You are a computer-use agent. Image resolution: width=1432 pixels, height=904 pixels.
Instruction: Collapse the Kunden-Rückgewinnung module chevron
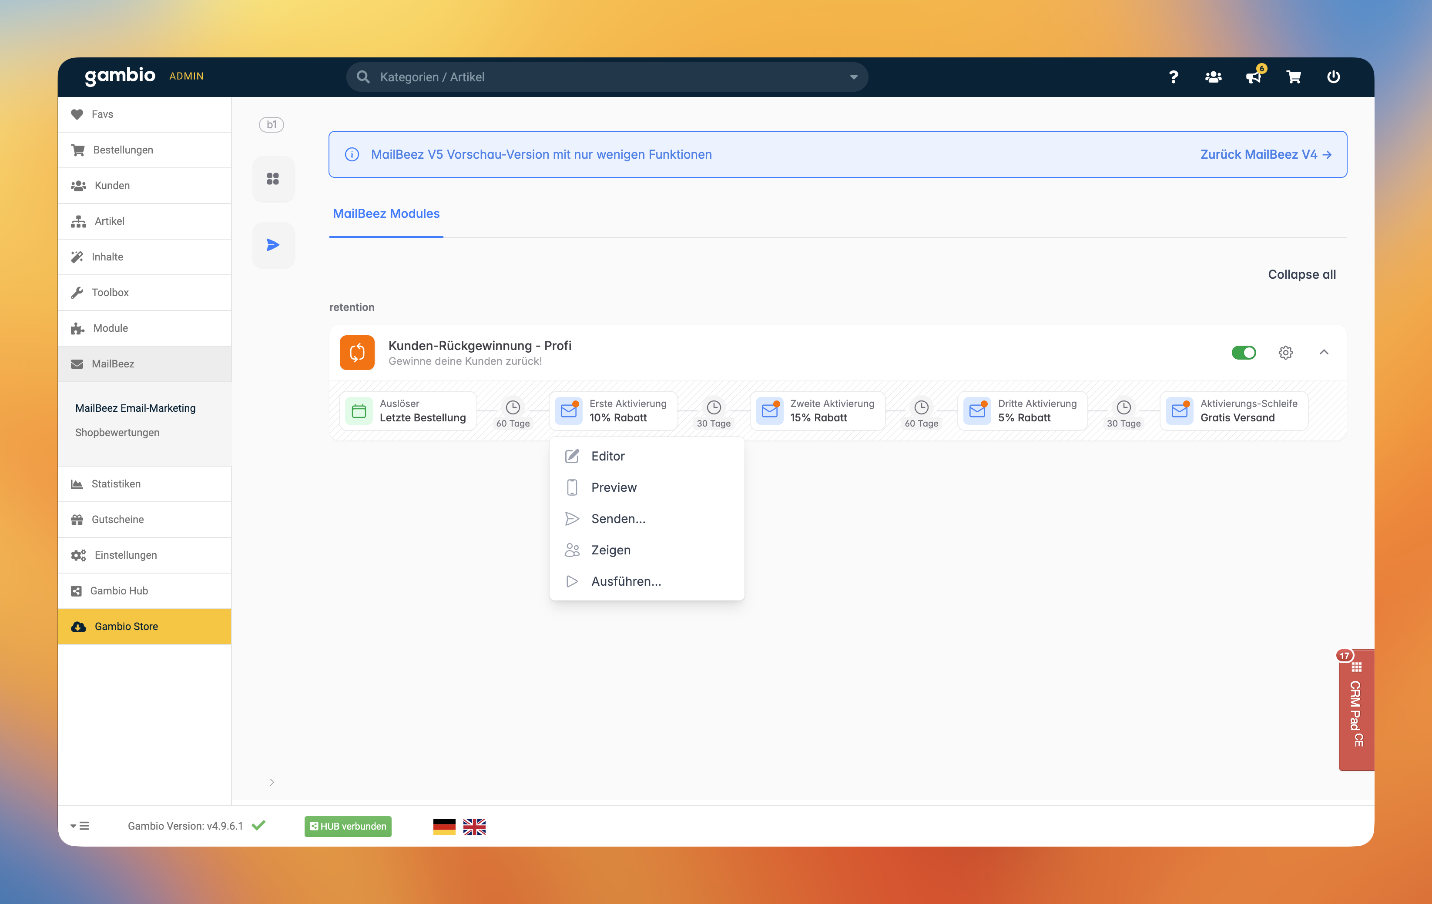point(1324,353)
